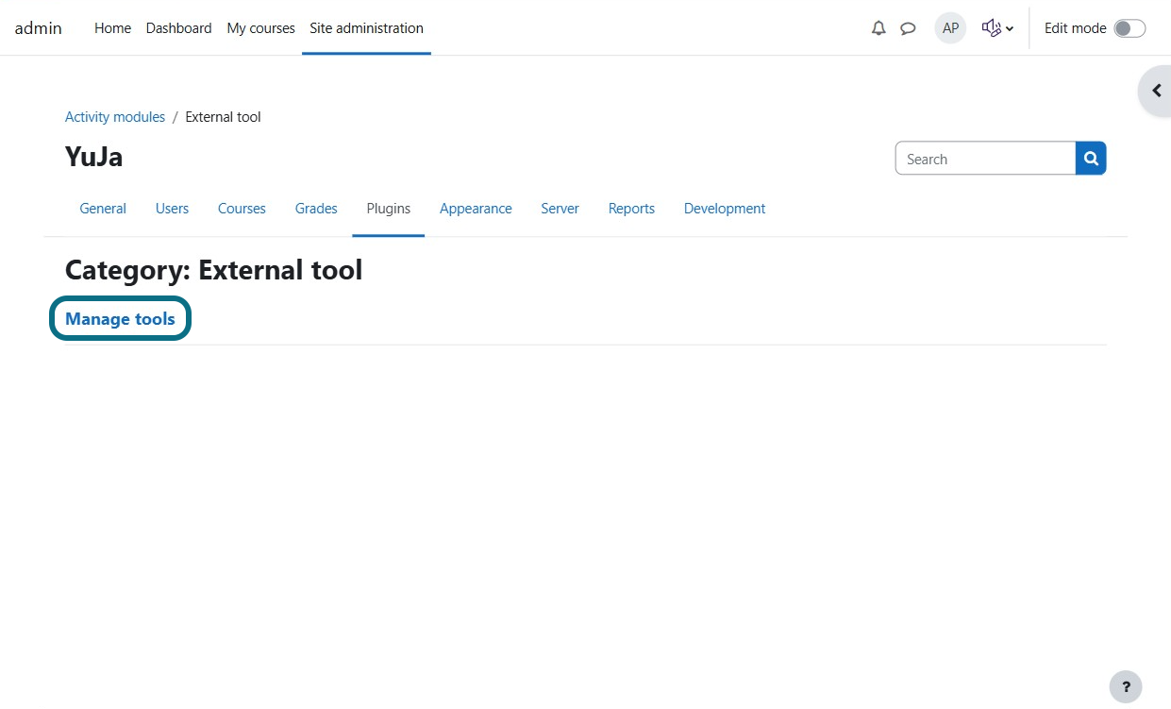The image size is (1171, 709).
Task: Click the help question mark button
Action: coord(1126,686)
